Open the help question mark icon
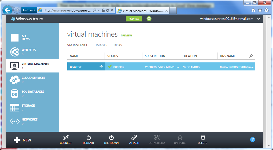Screen dimensions: 273x150 252,140
